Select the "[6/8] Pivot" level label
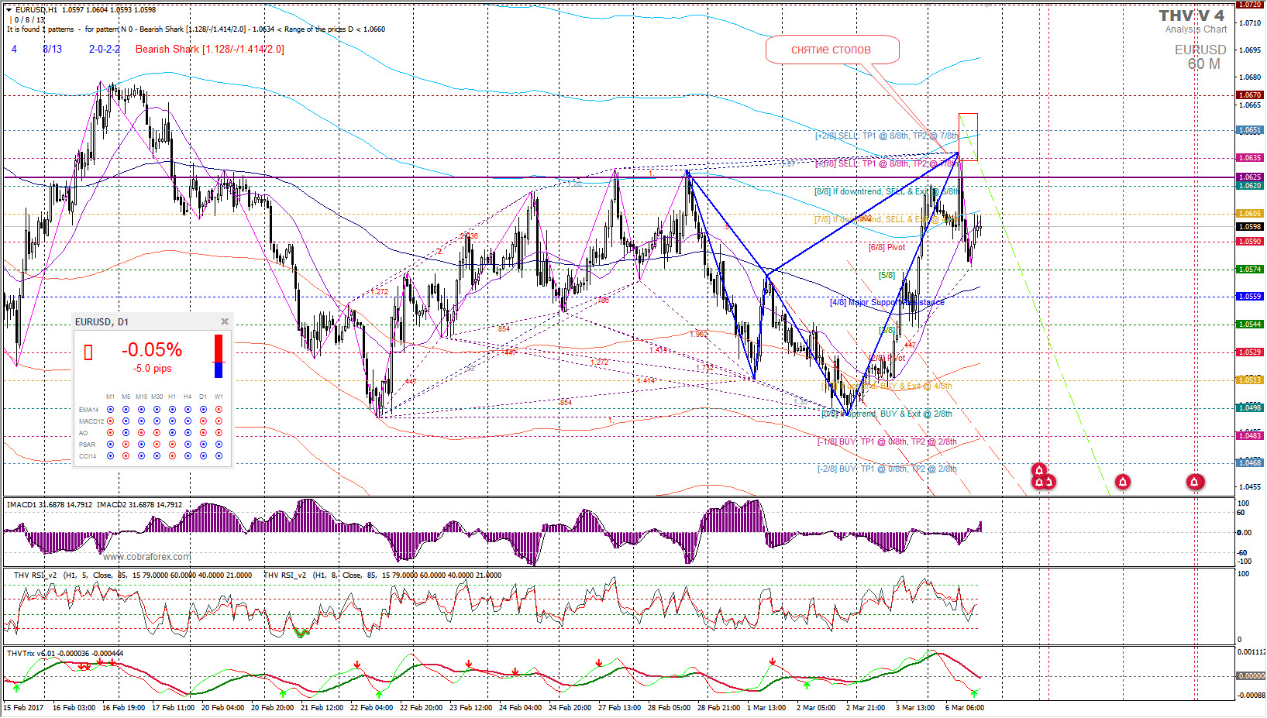Image resolution: width=1267 pixels, height=718 pixels. click(887, 247)
